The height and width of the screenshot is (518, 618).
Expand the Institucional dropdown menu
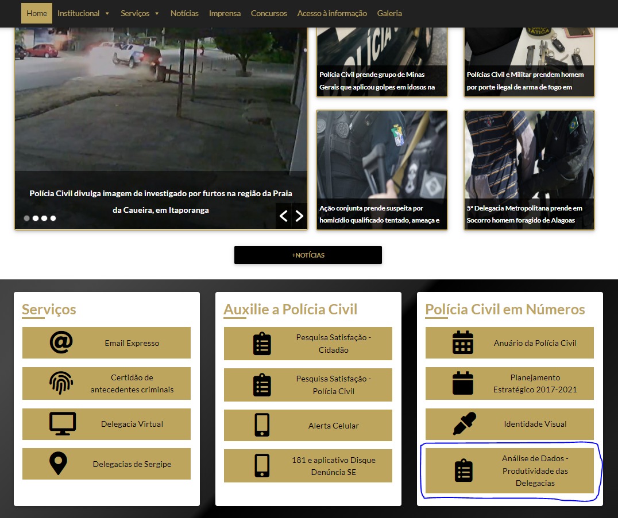[83, 13]
